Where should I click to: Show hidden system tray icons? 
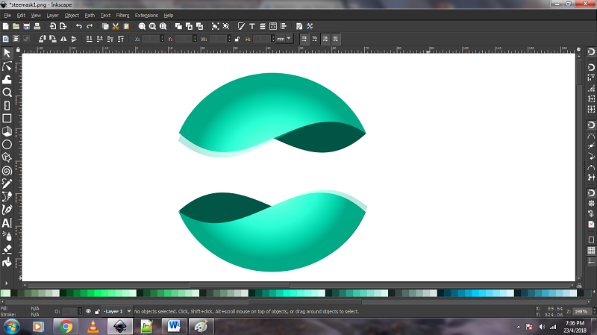coord(519,327)
